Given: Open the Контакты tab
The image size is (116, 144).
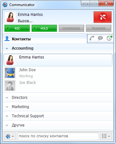Looking at the screenshot, I should pos(45,39).
